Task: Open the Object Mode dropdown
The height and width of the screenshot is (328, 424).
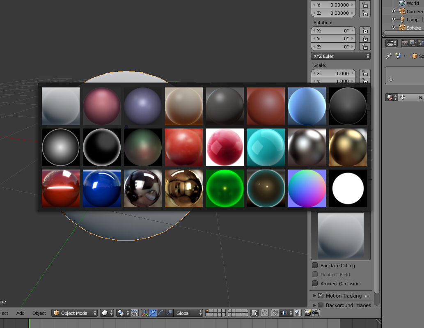Action: (75, 313)
